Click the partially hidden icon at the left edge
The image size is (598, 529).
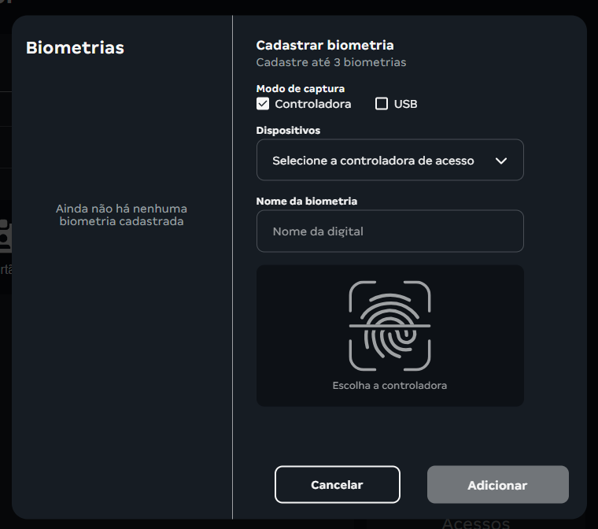6,235
